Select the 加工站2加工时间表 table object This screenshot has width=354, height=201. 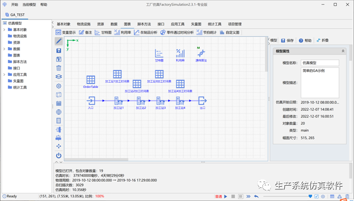pos(137,86)
